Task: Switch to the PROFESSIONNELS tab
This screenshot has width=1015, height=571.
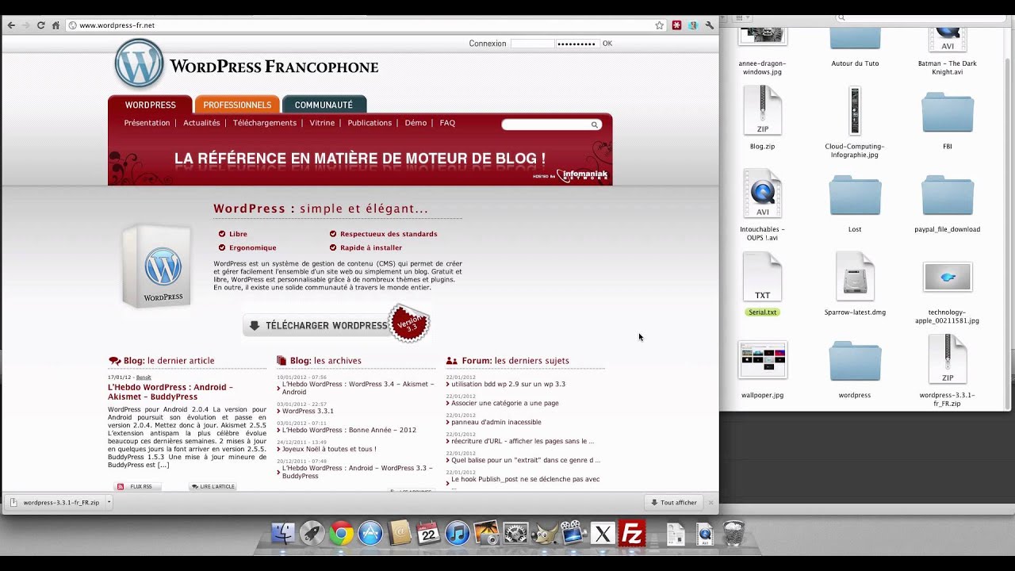Action: pos(237,105)
